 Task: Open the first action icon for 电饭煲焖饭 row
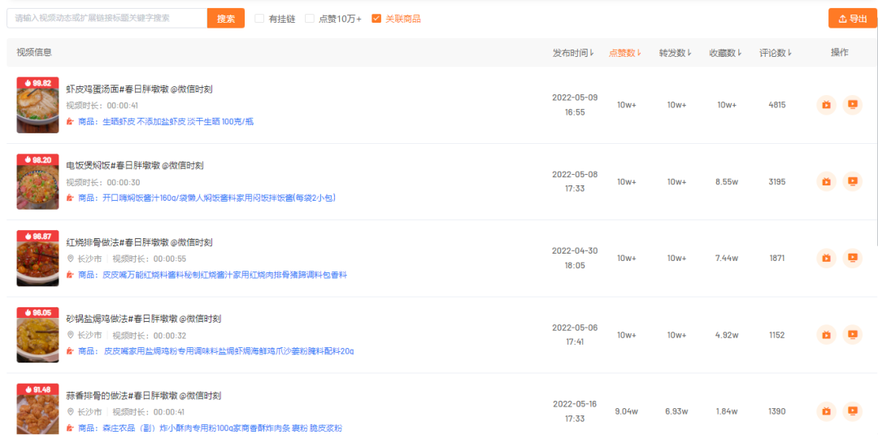[x=827, y=181]
